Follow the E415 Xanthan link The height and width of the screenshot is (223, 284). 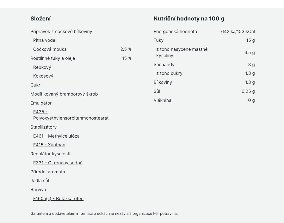(49, 145)
